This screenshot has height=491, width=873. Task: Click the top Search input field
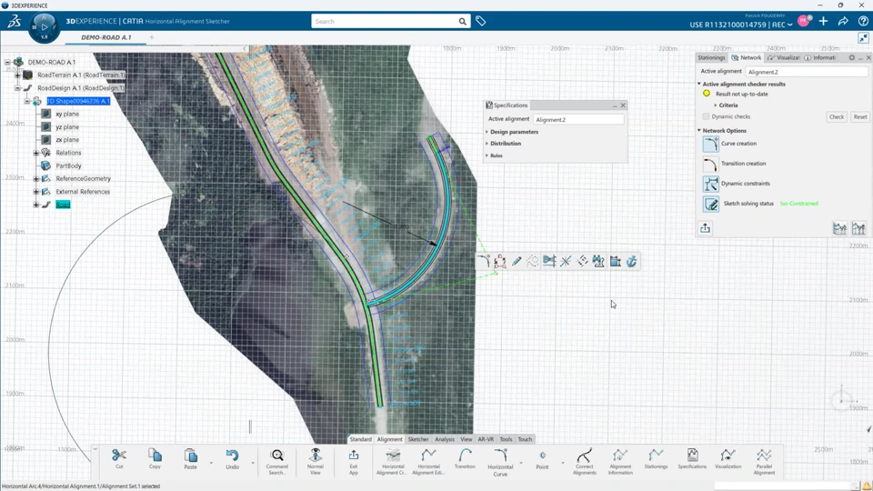click(x=382, y=21)
